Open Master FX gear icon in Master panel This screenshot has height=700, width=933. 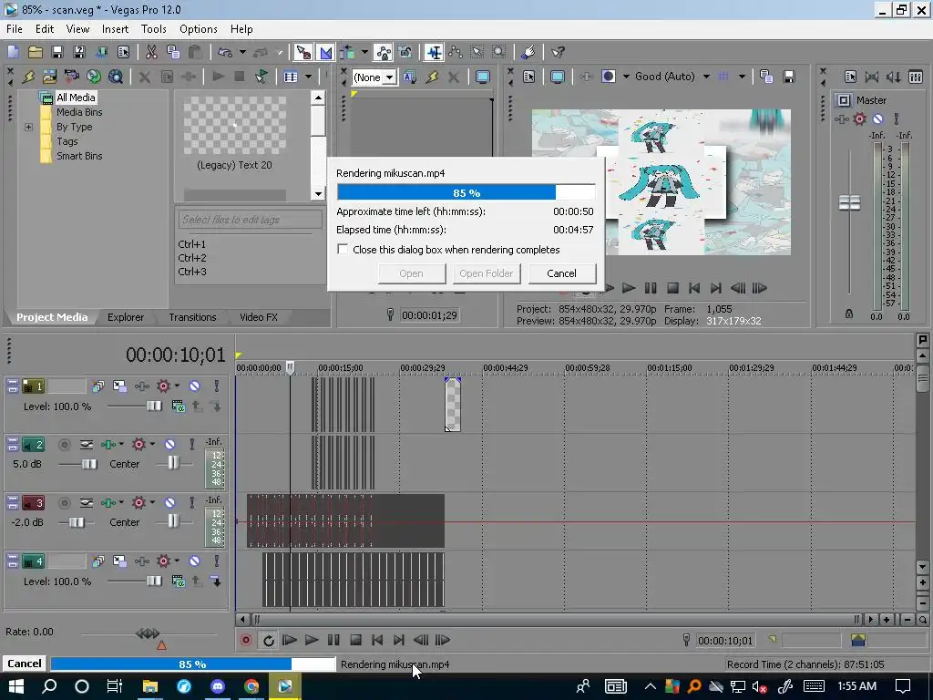coord(859,119)
